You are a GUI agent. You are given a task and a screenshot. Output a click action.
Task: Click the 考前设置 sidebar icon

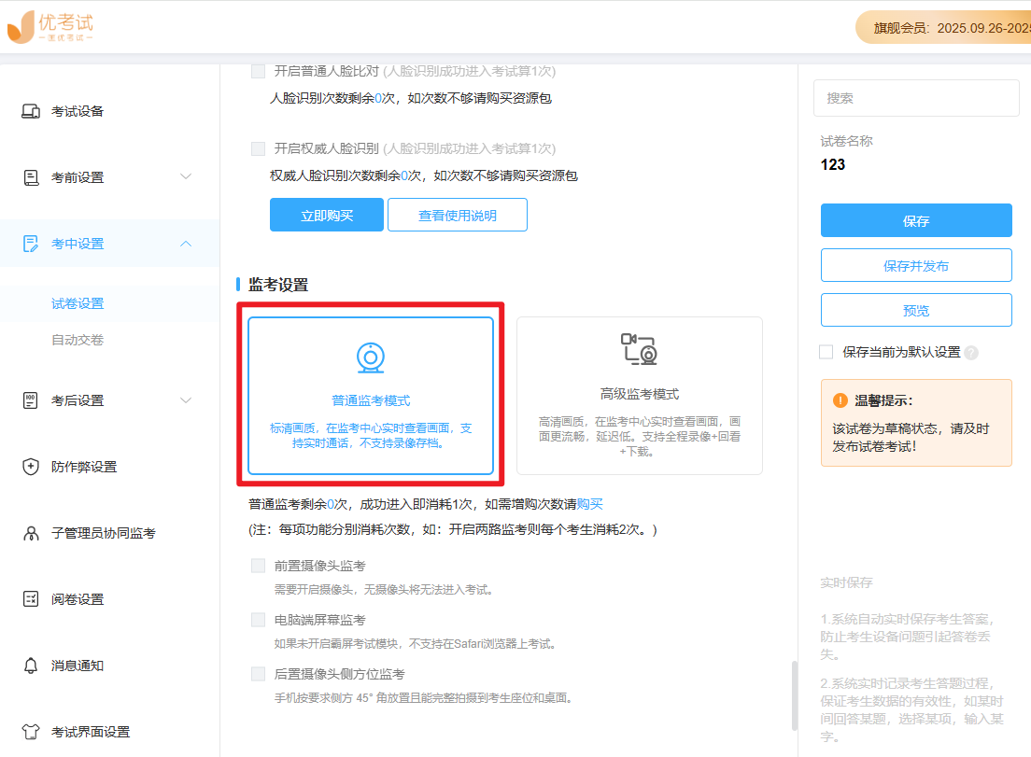(x=30, y=176)
